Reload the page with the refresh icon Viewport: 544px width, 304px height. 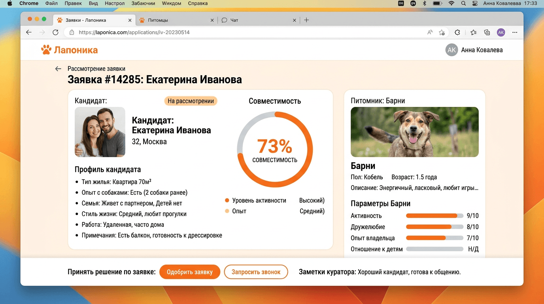(x=56, y=32)
